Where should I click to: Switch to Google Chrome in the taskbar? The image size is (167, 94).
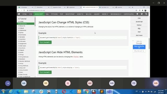(x=87, y=92)
